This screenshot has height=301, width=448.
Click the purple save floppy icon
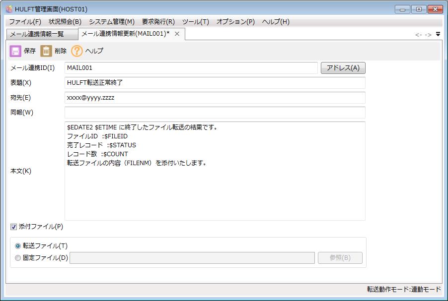click(x=15, y=52)
